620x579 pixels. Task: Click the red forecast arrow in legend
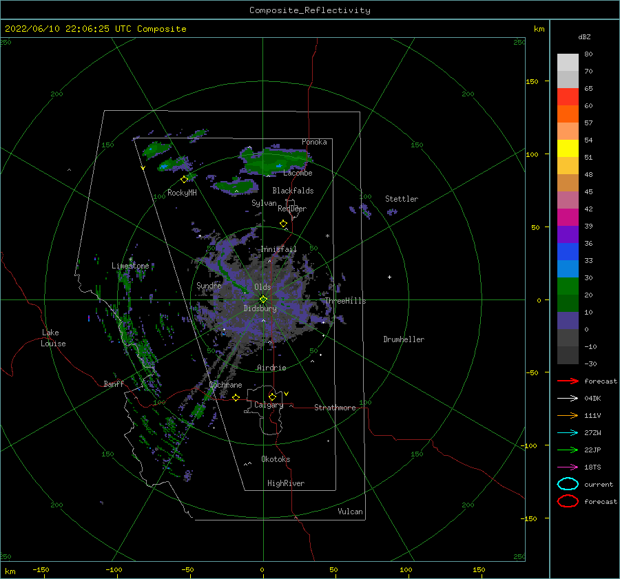pyautogui.click(x=568, y=381)
